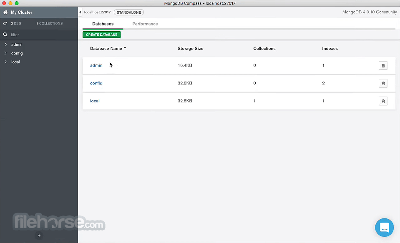This screenshot has height=243, width=400.
Task: Click MongoDB 4.0.10 Community version text
Action: [370, 12]
